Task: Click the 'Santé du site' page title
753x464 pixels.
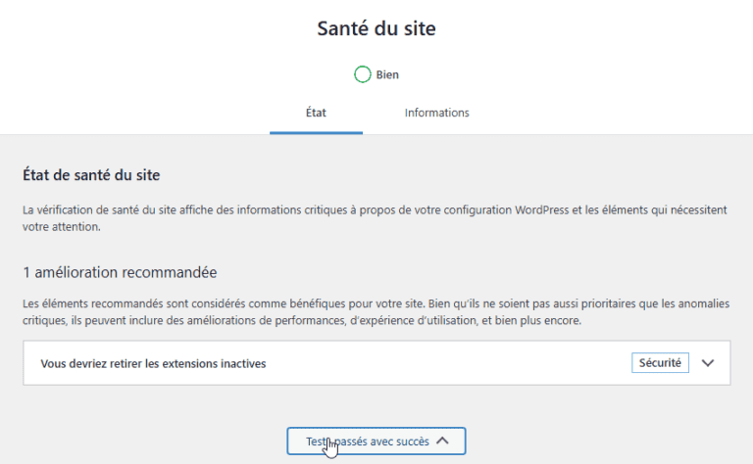Action: click(x=376, y=28)
